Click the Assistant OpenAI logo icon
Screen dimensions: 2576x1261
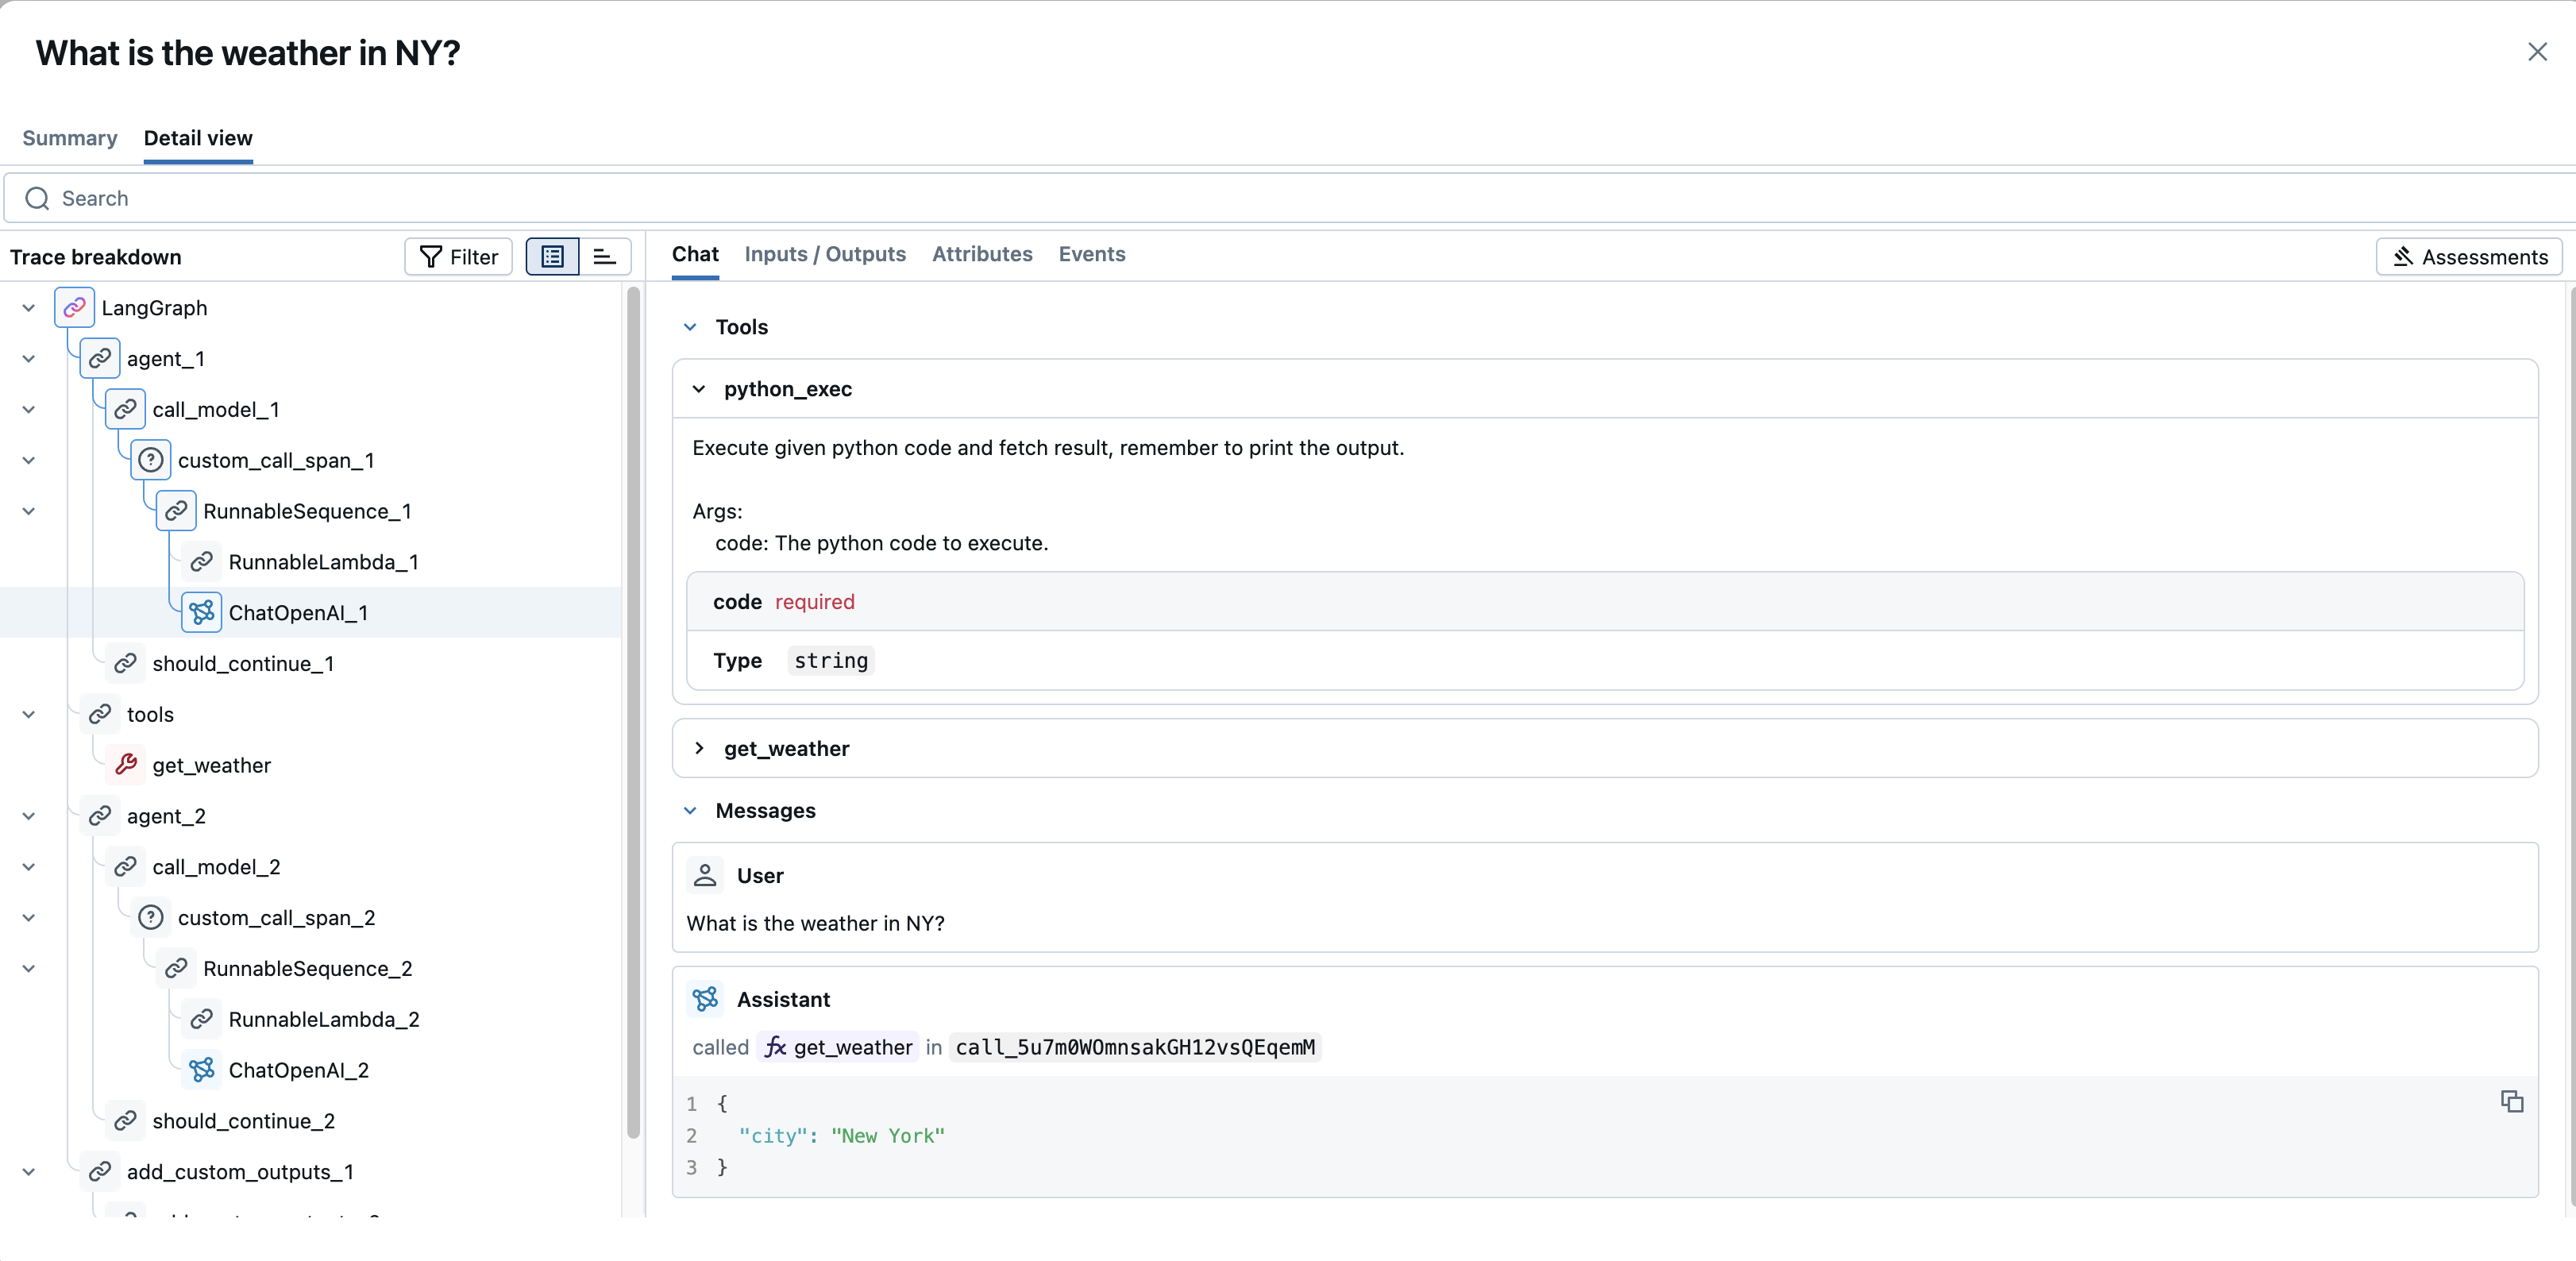pyautogui.click(x=705, y=999)
